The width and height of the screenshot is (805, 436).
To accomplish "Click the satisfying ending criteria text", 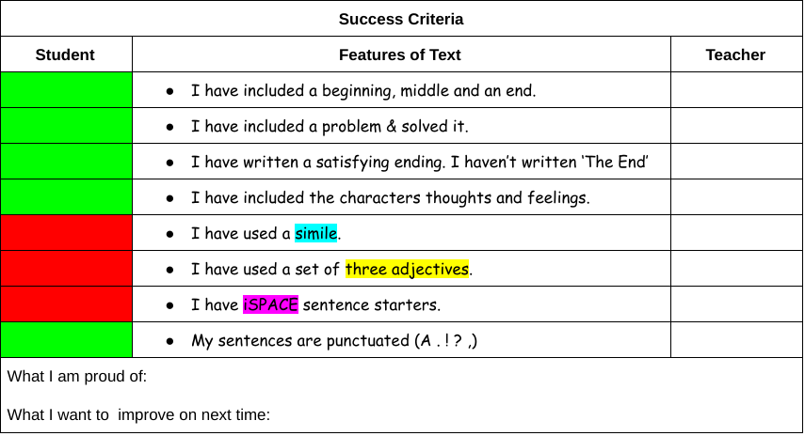I will tap(419, 162).
